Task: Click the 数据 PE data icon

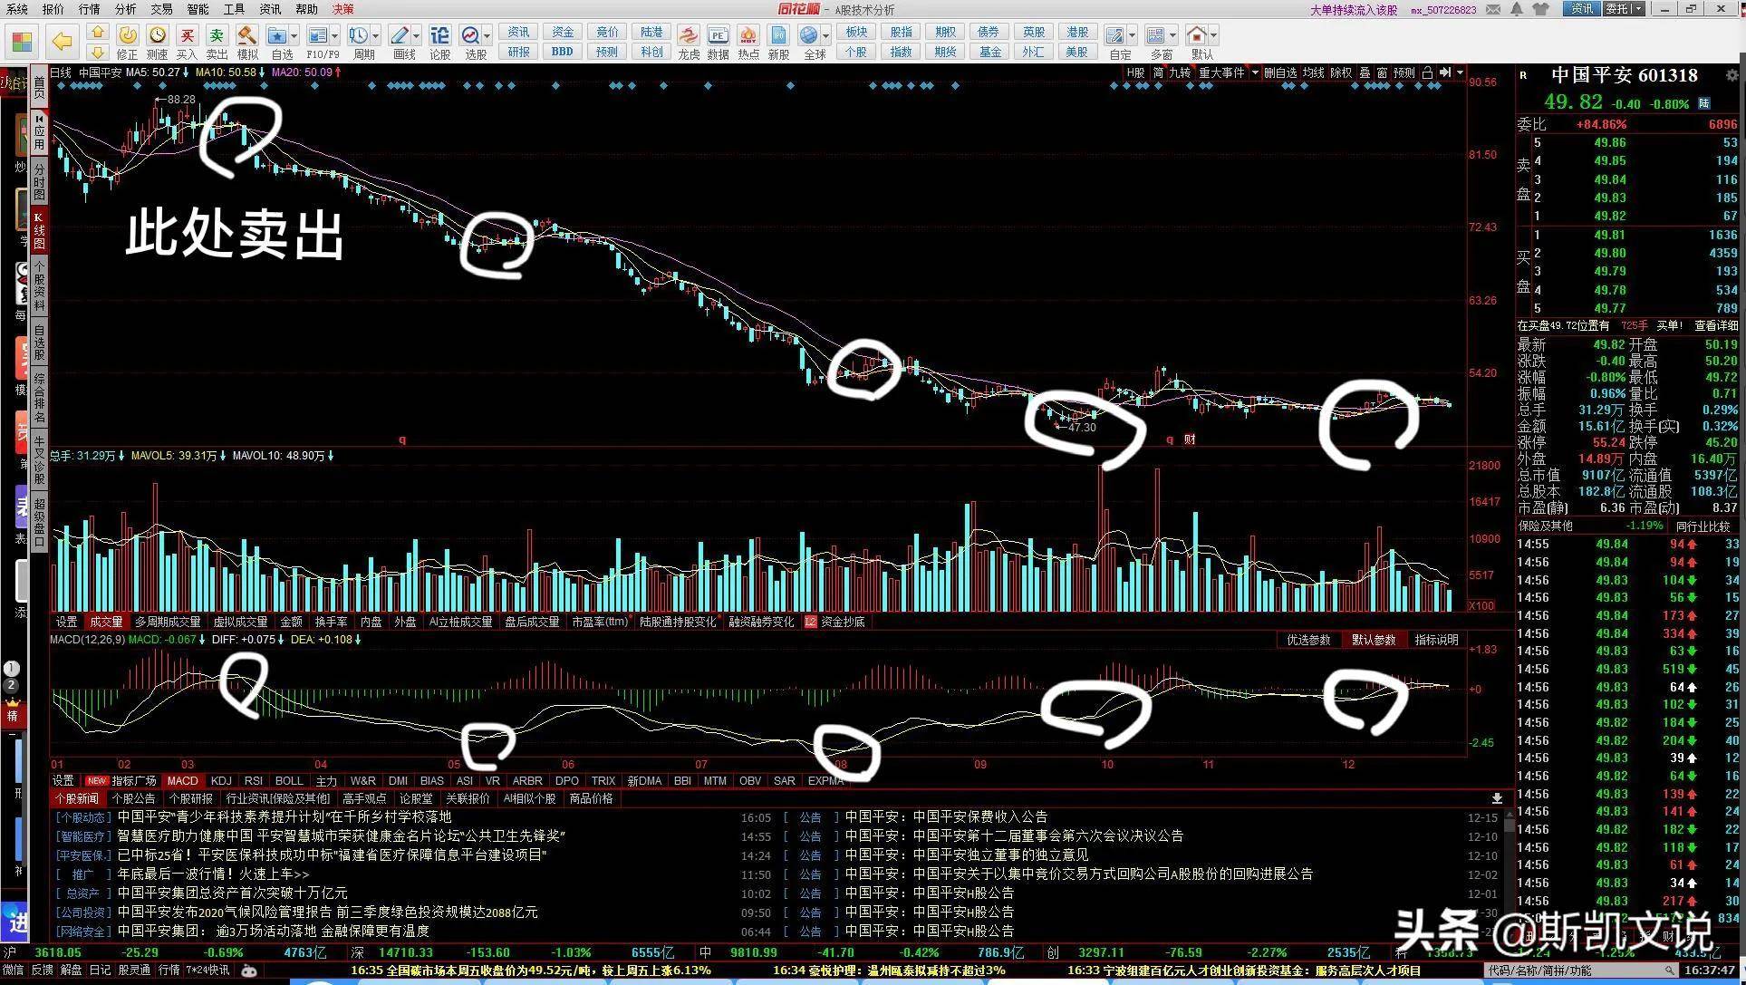Action: click(x=718, y=35)
